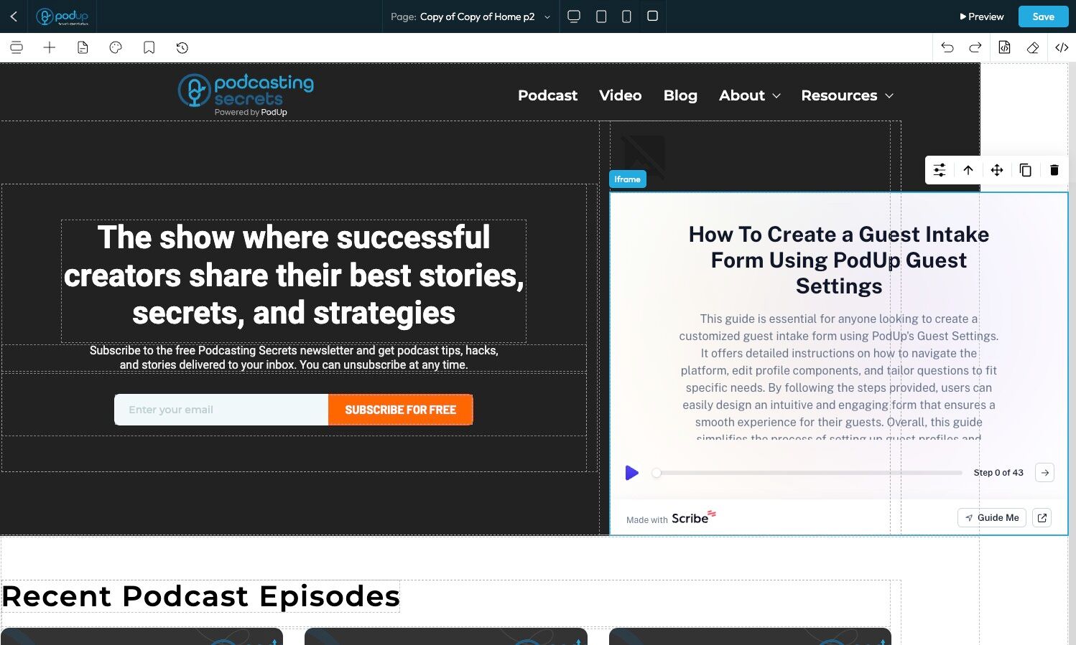This screenshot has width=1076, height=645.
Task: Open the color palette theme icon
Action: (116, 47)
